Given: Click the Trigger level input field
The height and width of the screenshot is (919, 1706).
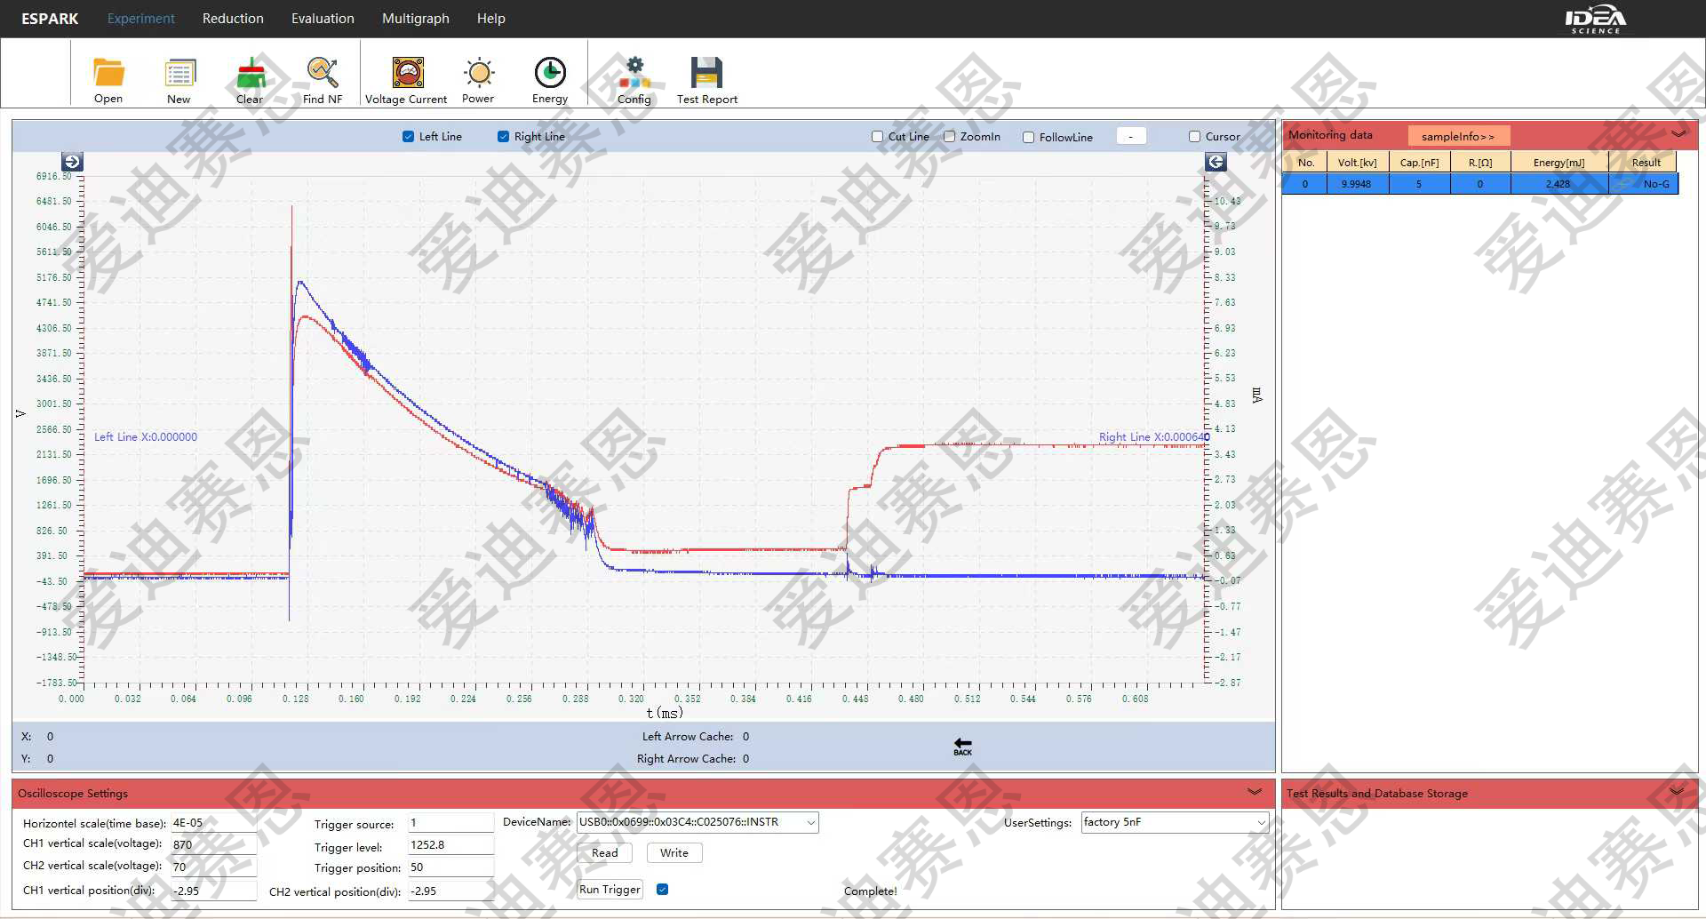Looking at the screenshot, I should (450, 845).
